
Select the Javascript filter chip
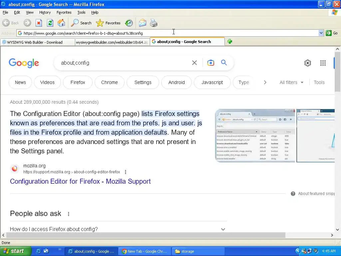coord(212,82)
